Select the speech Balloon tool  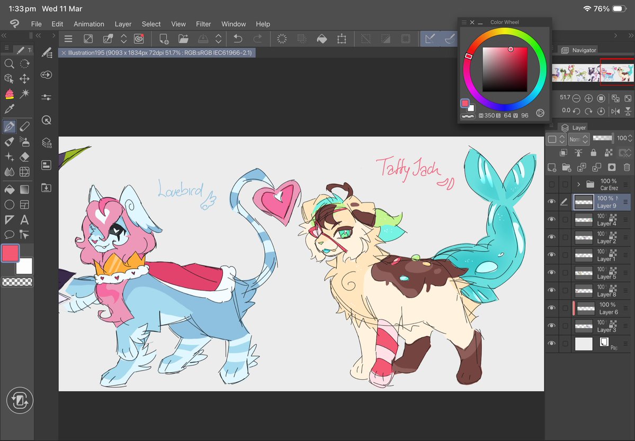coord(9,234)
